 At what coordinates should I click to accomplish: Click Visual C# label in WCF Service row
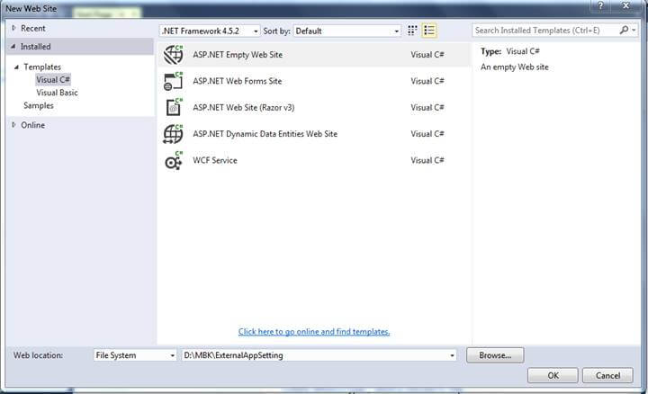click(x=427, y=160)
